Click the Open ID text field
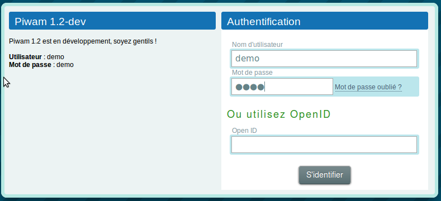Screen dimensions: 441x201 324,145
